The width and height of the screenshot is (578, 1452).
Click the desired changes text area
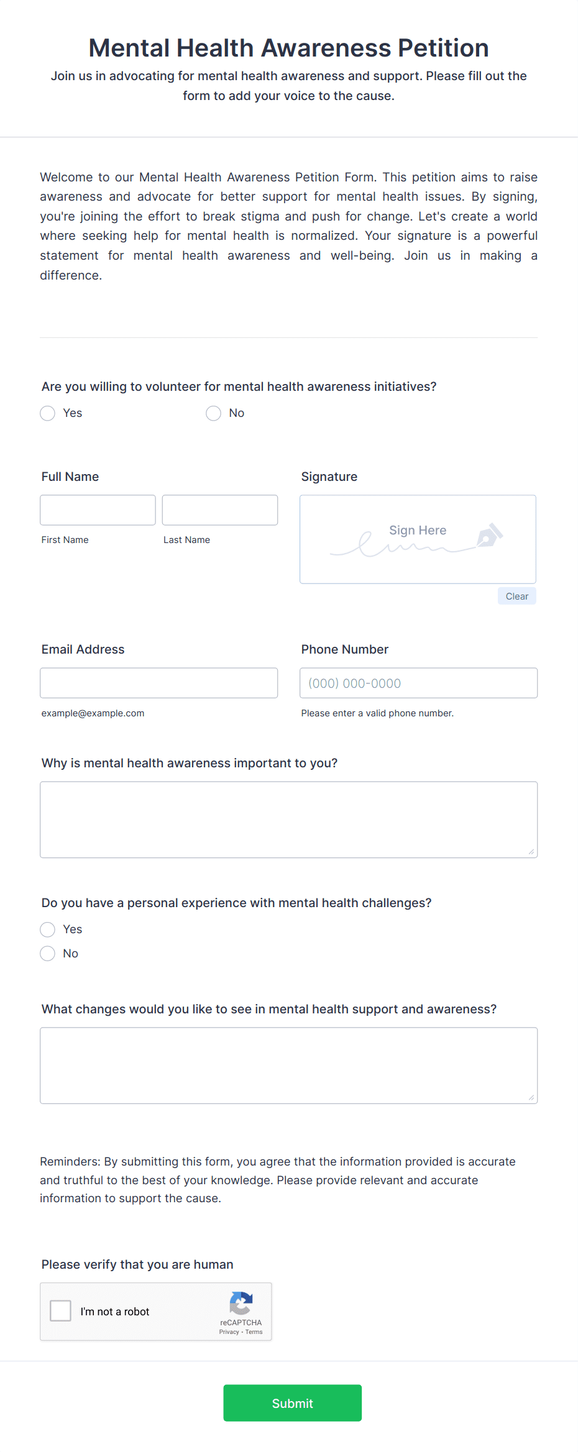[289, 1066]
